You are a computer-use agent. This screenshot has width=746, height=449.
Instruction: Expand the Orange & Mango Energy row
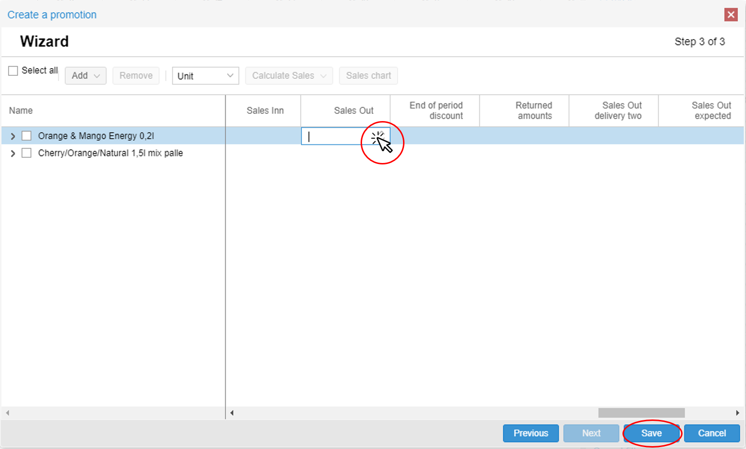pos(12,135)
